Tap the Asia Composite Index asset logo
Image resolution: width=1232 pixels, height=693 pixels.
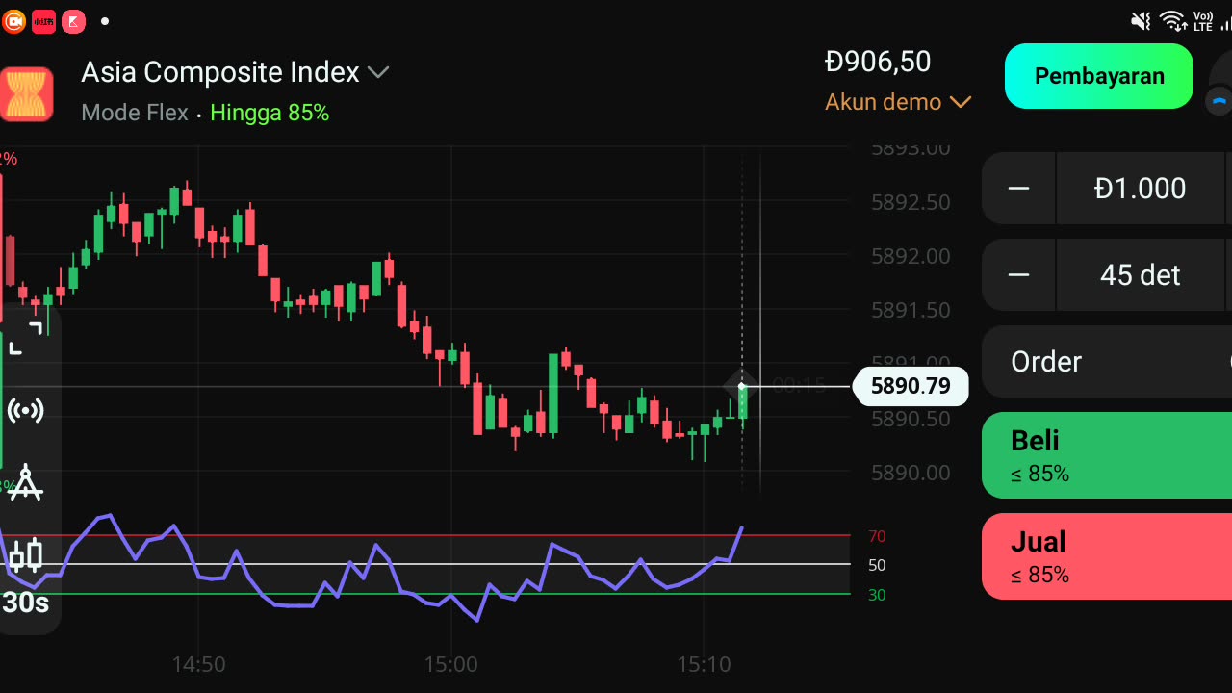pyautogui.click(x=26, y=94)
